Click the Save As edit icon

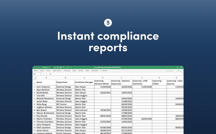click(x=61, y=68)
